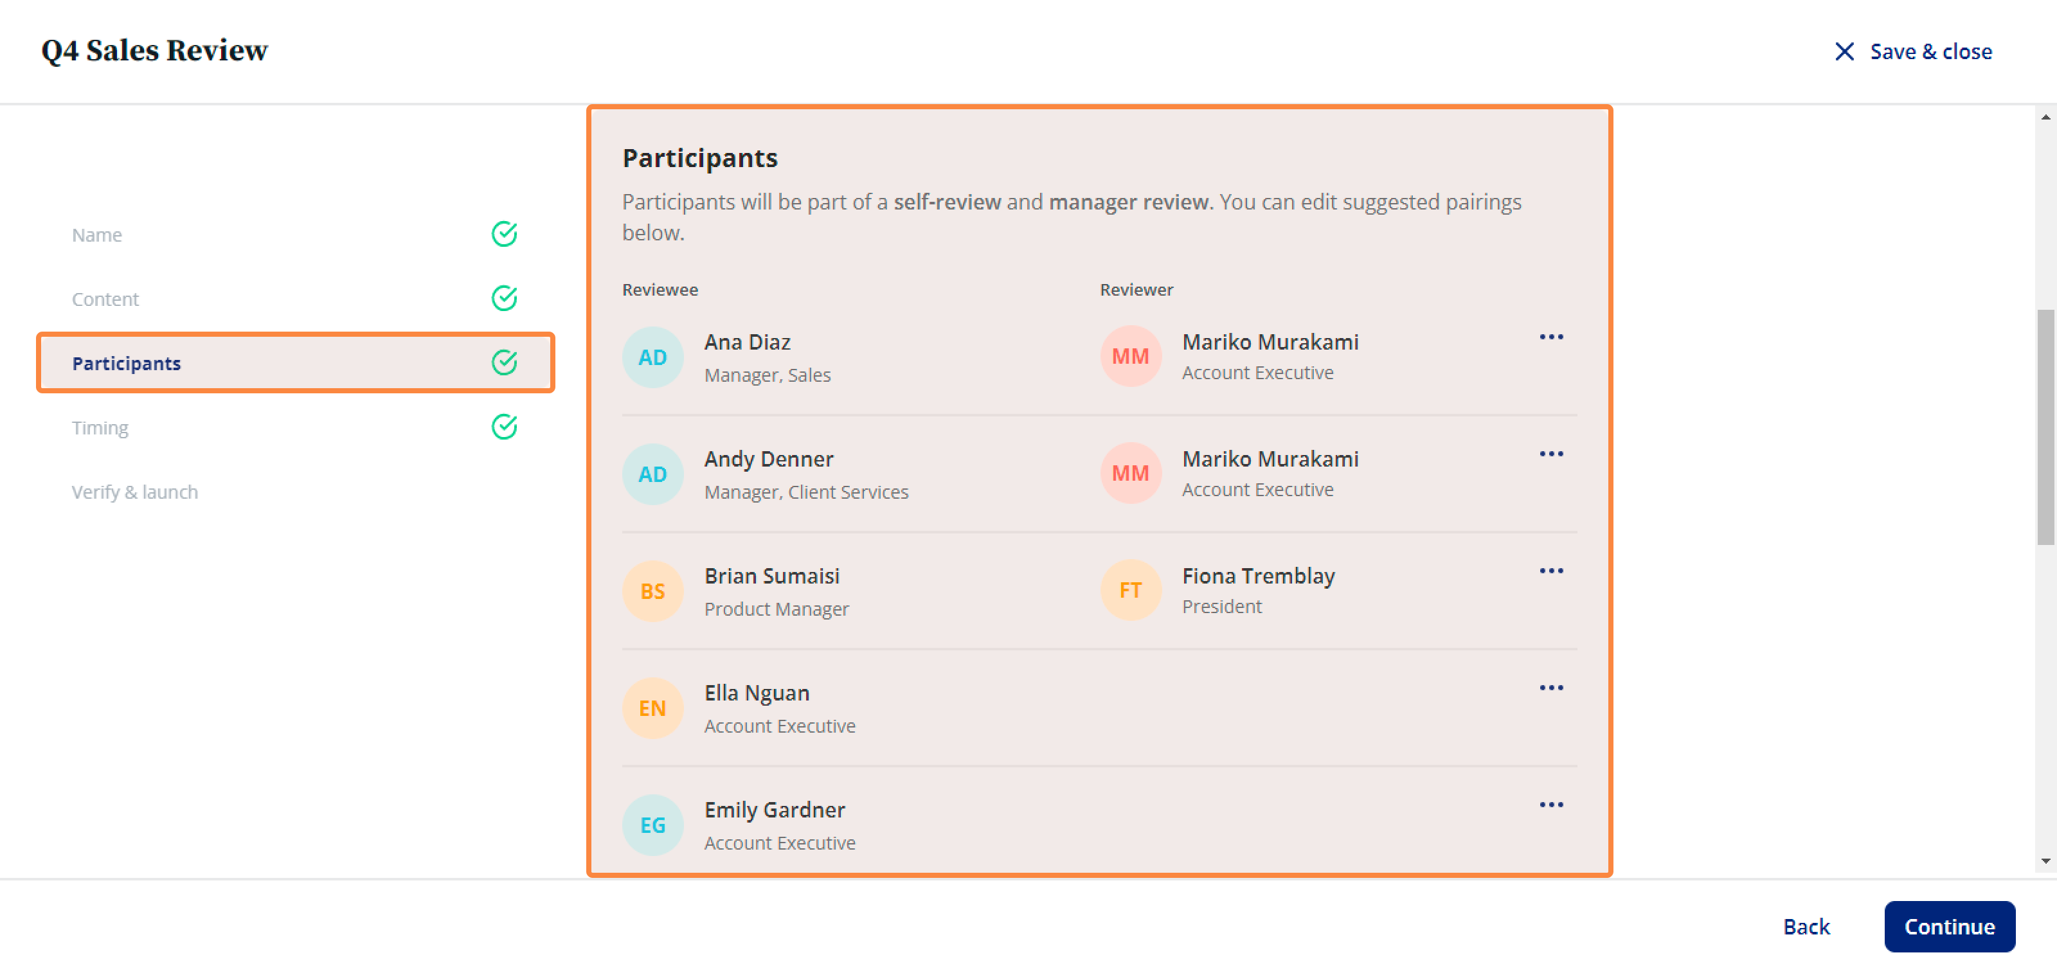This screenshot has height=973, width=2057.
Task: Open options menu for Ana Diaz row
Action: pos(1550,337)
